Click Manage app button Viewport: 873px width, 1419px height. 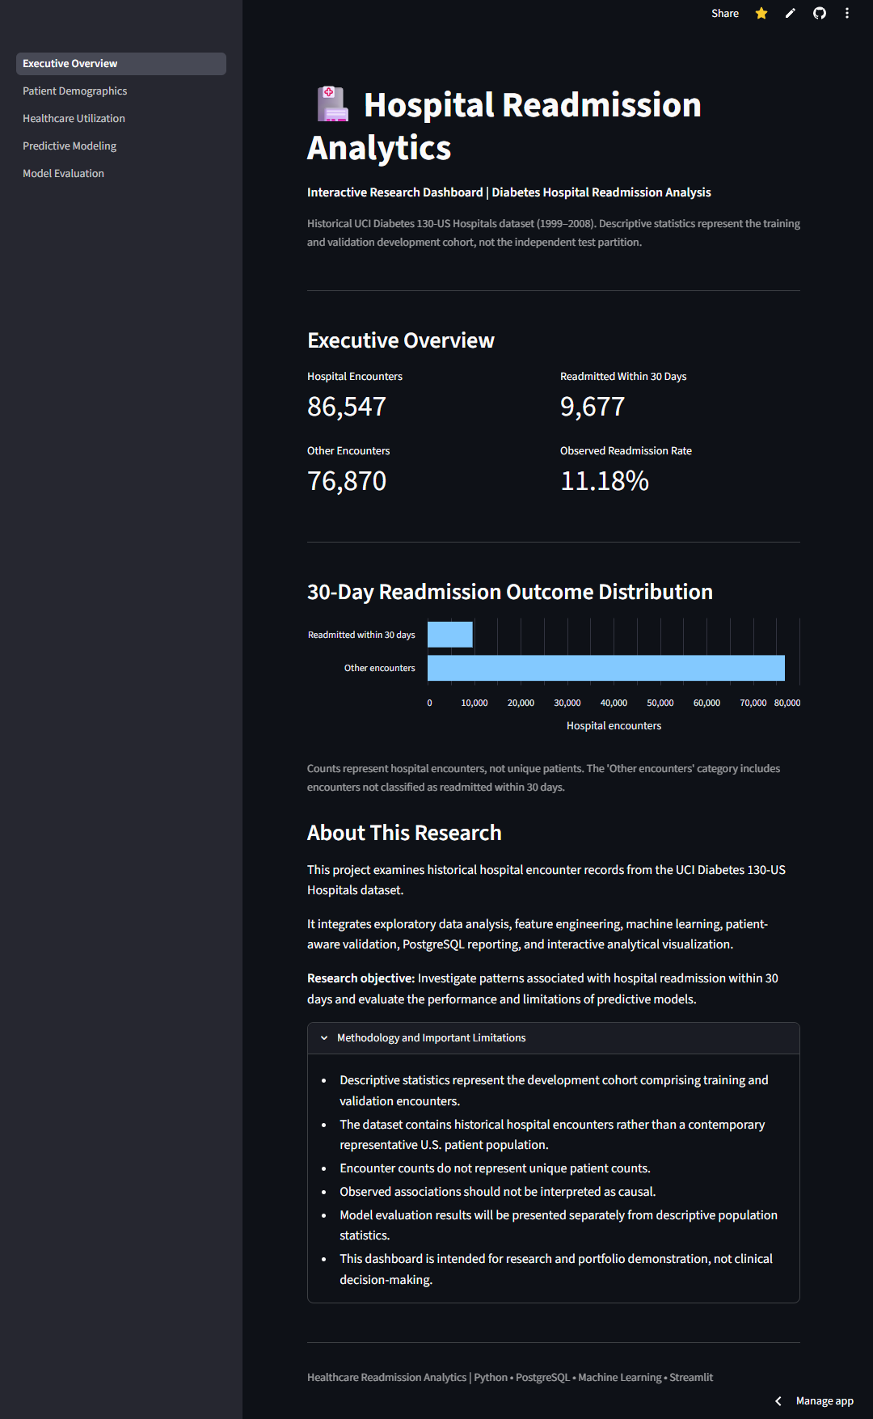[x=824, y=1401]
